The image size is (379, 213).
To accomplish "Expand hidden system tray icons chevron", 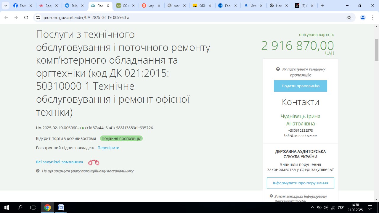I will tap(312, 207).
